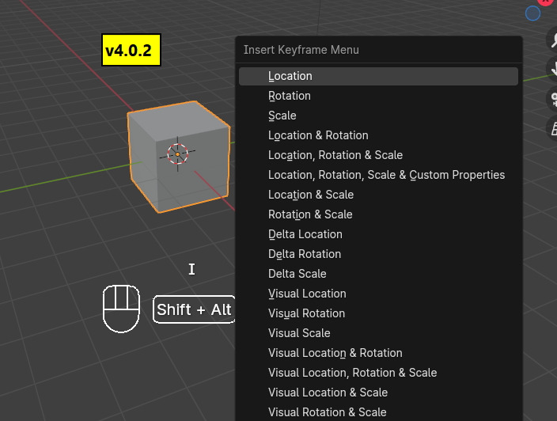Click the red X axis gizmo ball
557x421 pixels.
coord(545,2)
